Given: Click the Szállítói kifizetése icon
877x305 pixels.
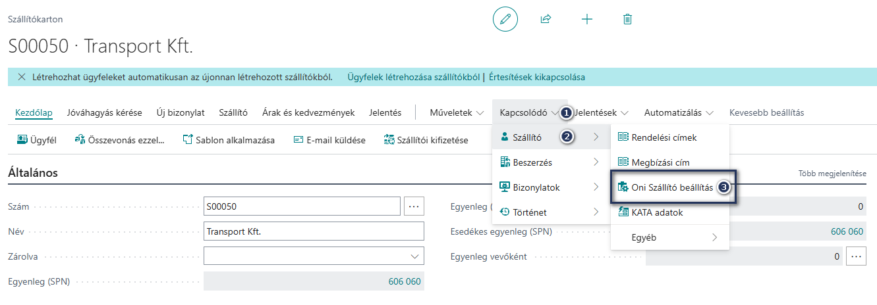Looking at the screenshot, I should tap(389, 139).
